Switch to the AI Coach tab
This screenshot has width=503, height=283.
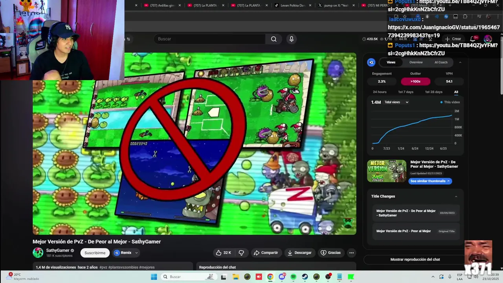pos(441,62)
